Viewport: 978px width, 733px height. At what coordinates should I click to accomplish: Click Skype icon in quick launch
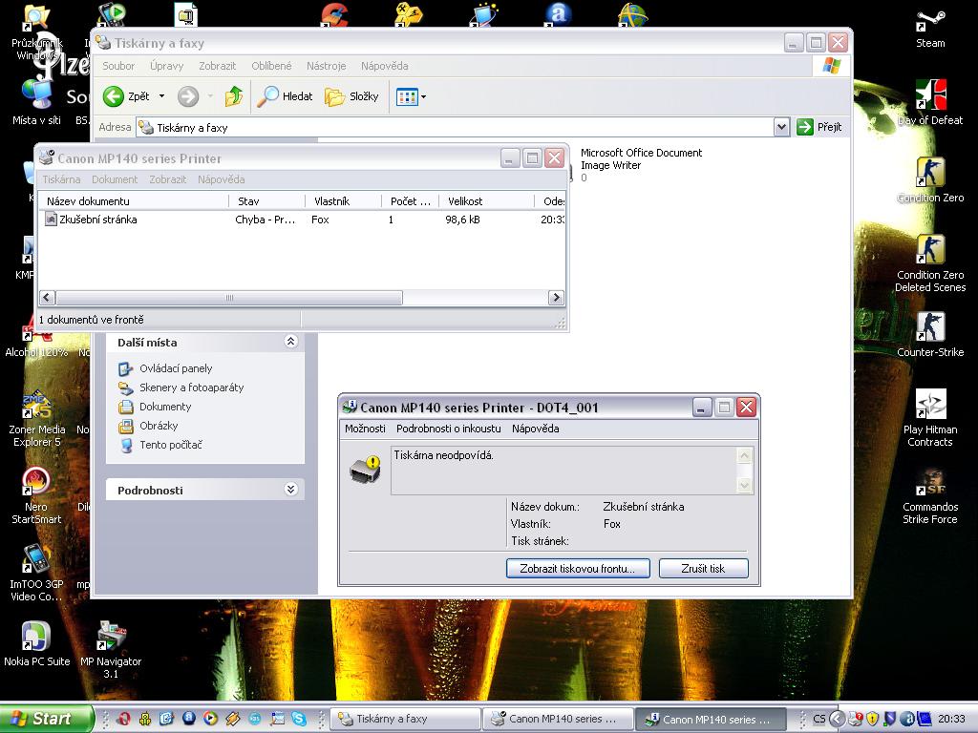click(299, 719)
